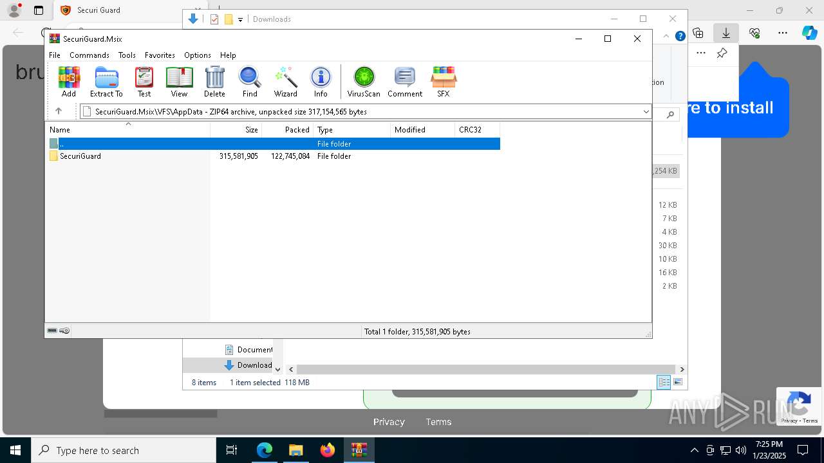Open volume control in system tray

pyautogui.click(x=741, y=450)
